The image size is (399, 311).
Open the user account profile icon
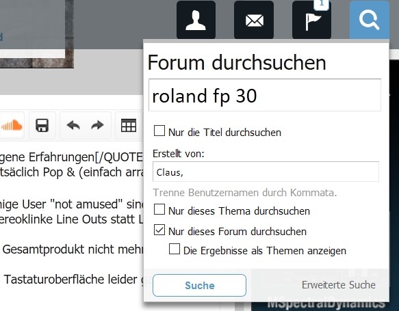click(196, 20)
